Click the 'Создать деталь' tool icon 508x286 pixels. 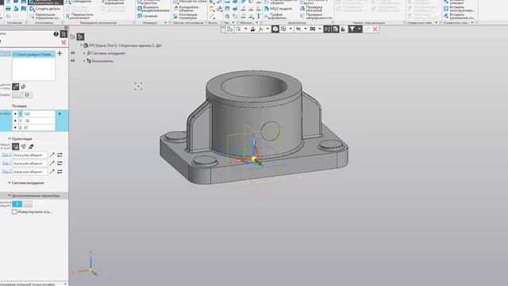pyautogui.click(x=33, y=9)
